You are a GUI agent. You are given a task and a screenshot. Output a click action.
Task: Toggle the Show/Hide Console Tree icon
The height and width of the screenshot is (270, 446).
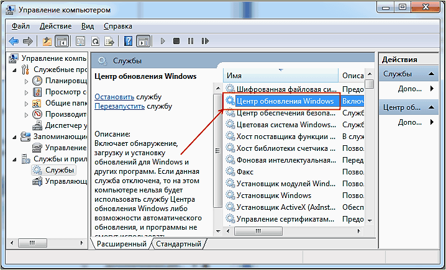(61, 41)
